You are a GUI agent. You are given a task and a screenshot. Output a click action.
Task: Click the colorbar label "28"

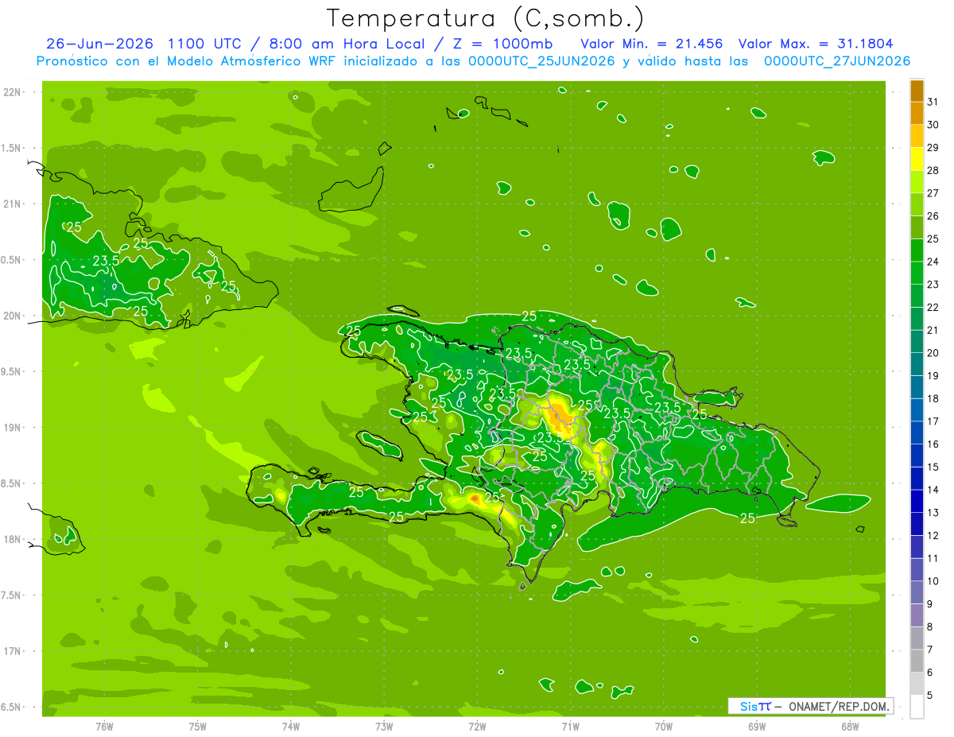coord(933,170)
